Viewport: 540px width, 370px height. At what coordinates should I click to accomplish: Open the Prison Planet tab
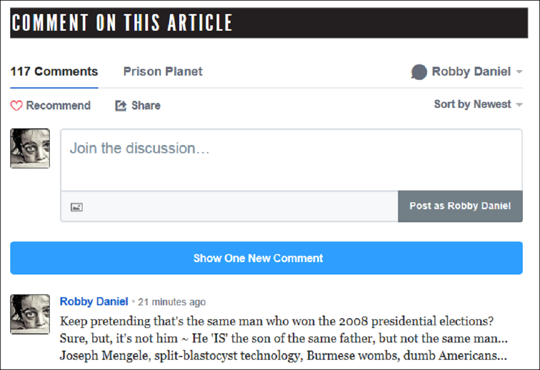pos(163,72)
